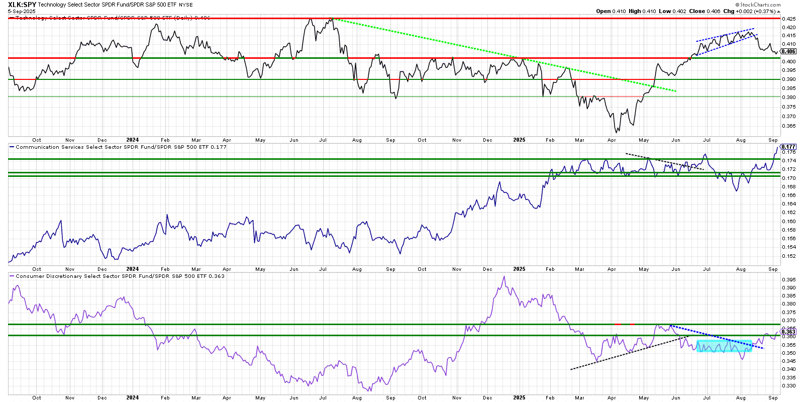Click the Chg +0.002 (+0.37%) value
This screenshot has width=804, height=402.
[749, 11]
